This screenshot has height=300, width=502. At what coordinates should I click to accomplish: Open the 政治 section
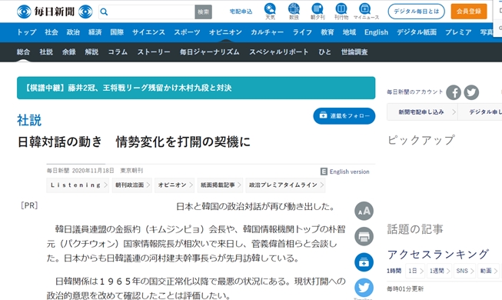point(73,32)
